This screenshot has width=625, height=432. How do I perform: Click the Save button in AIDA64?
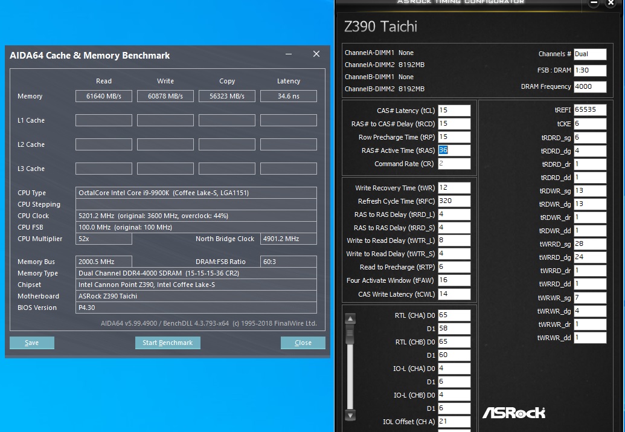[32, 343]
